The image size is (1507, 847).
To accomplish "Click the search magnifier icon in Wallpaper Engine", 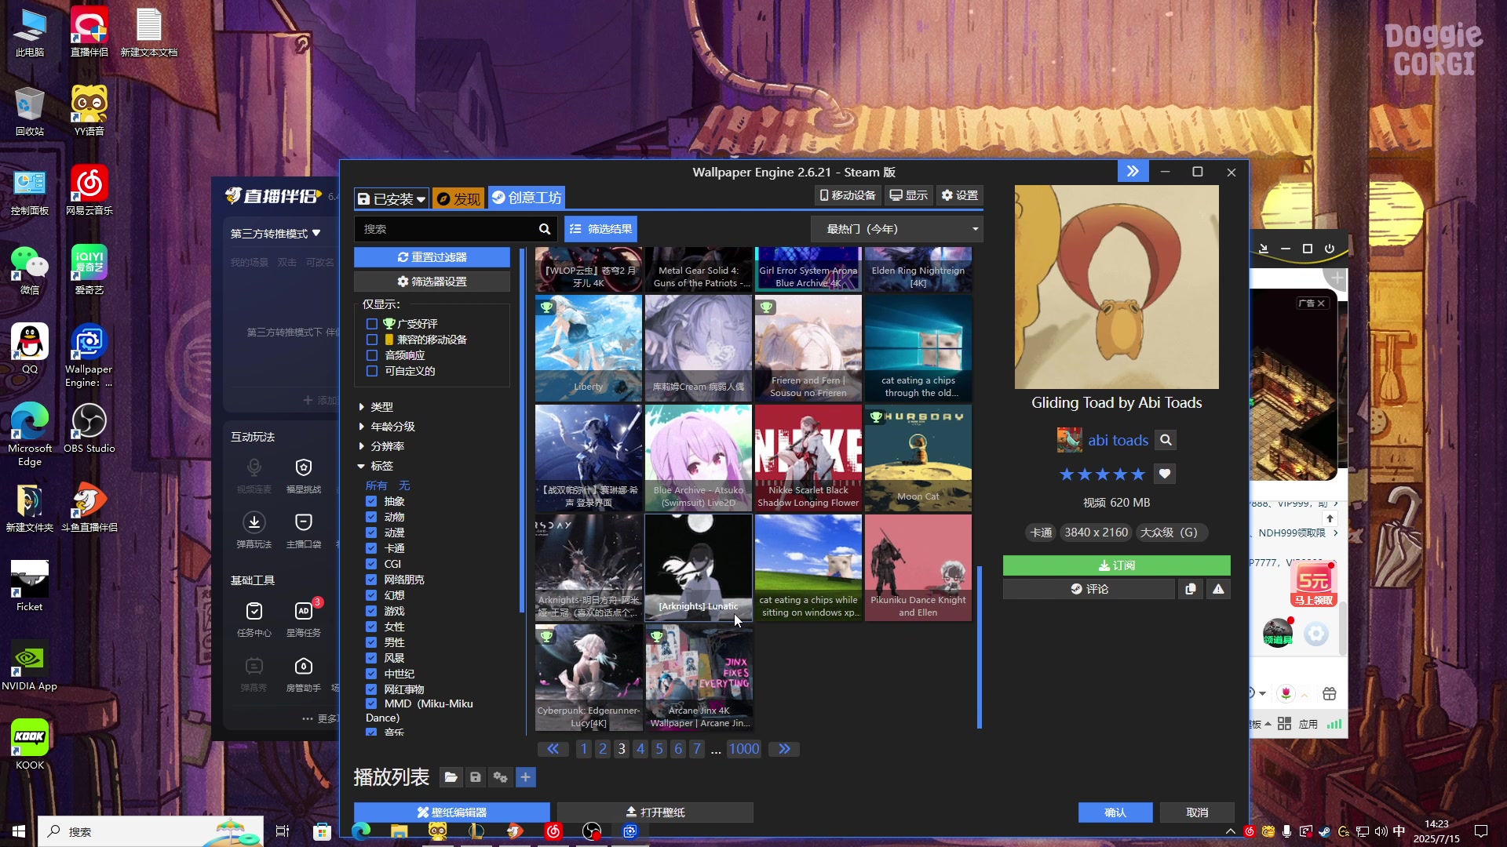I will [544, 229].
